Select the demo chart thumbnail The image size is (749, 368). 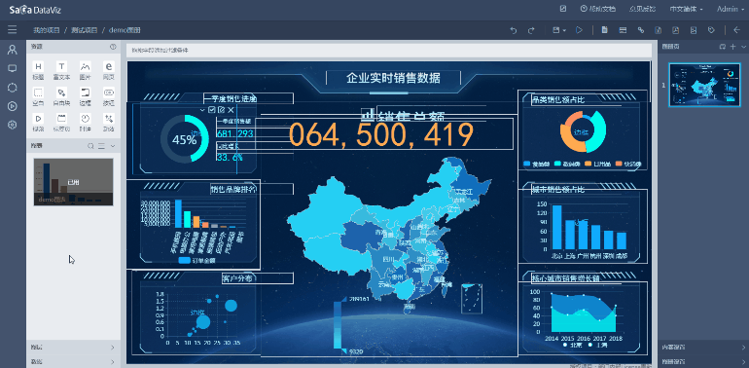click(x=73, y=182)
